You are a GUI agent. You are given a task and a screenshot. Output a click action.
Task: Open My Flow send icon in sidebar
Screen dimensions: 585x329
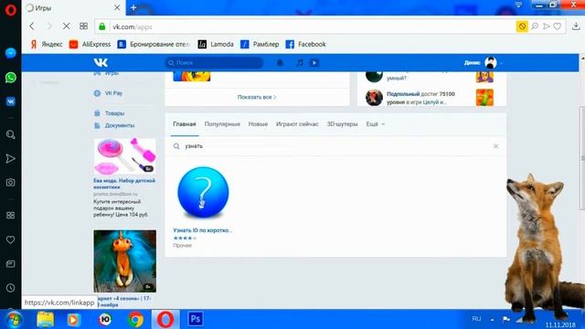[10, 158]
